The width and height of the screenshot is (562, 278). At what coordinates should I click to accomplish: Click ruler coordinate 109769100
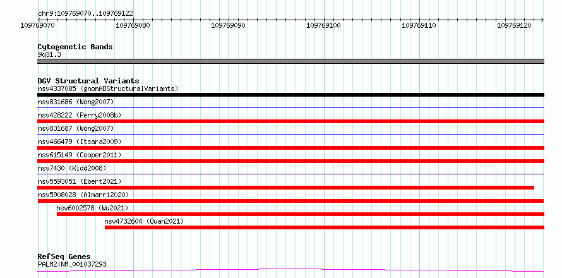tap(324, 25)
